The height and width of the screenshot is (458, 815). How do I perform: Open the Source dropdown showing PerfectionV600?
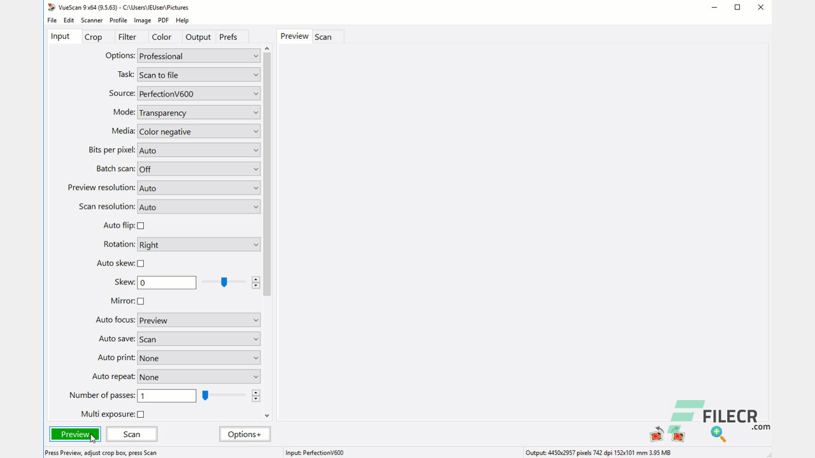tap(199, 94)
